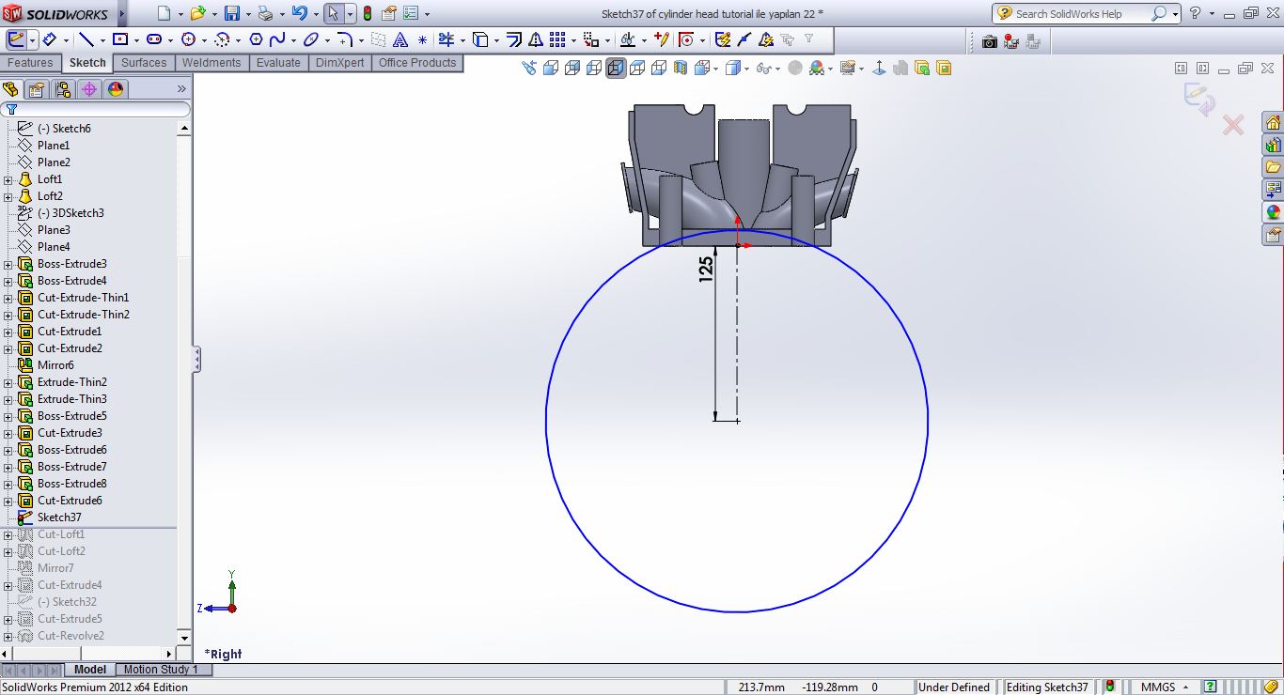Click the Model tab at bottom
The image size is (1284, 695).
[x=90, y=670]
